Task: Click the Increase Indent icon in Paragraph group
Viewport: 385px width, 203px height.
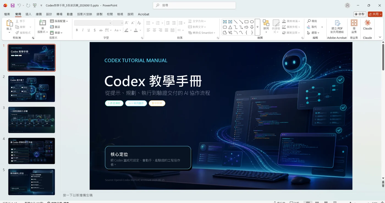Action: [174, 23]
